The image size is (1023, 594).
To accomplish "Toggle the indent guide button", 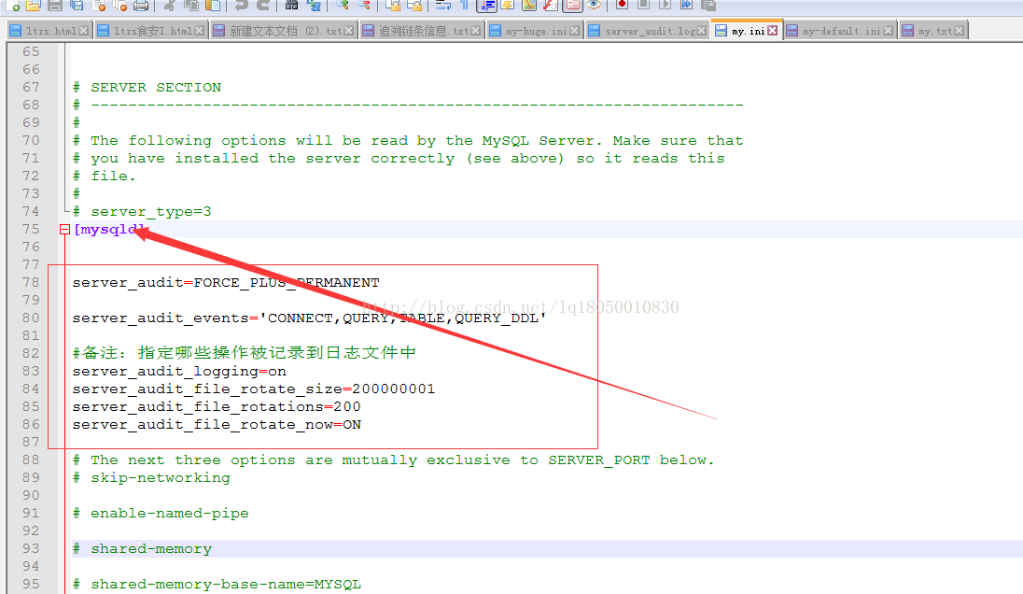I will 486,6.
